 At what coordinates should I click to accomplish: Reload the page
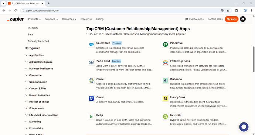pyautogui.click(x=16, y=11)
